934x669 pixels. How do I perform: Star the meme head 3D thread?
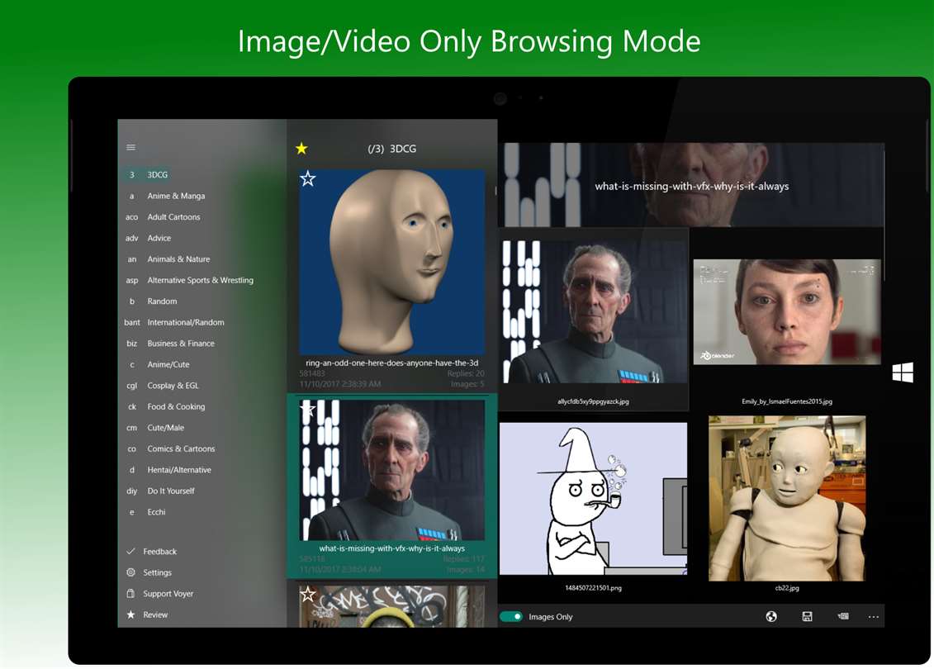308,178
